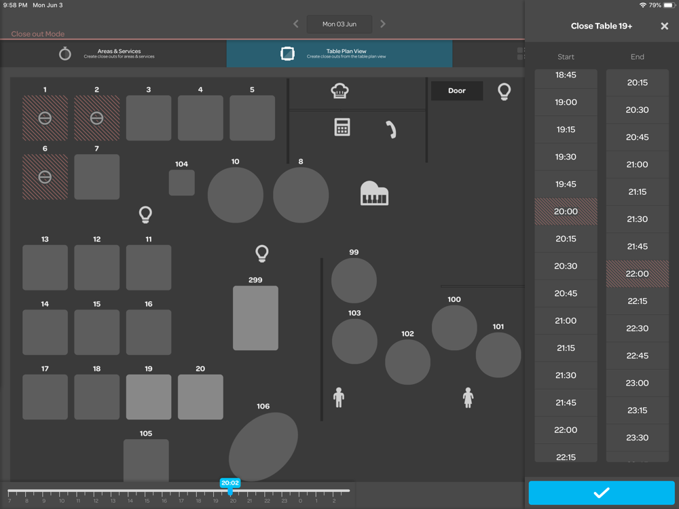679x509 pixels.
Task: Choose 20:15 in End column
Action: tap(638, 82)
